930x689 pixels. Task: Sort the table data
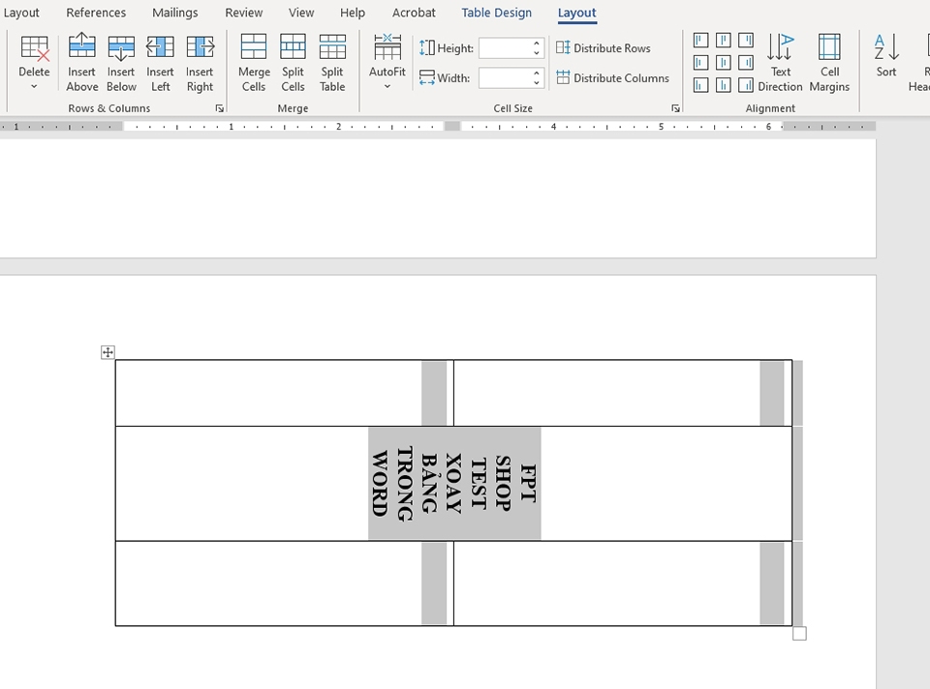pos(886,56)
